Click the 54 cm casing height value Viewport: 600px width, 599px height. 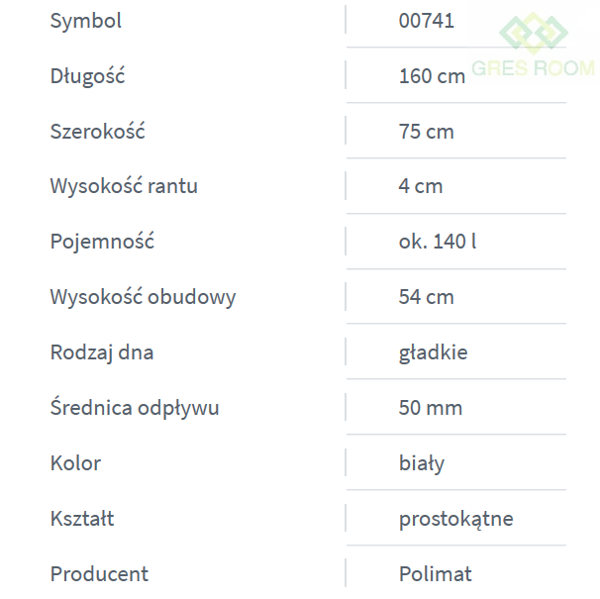click(427, 298)
